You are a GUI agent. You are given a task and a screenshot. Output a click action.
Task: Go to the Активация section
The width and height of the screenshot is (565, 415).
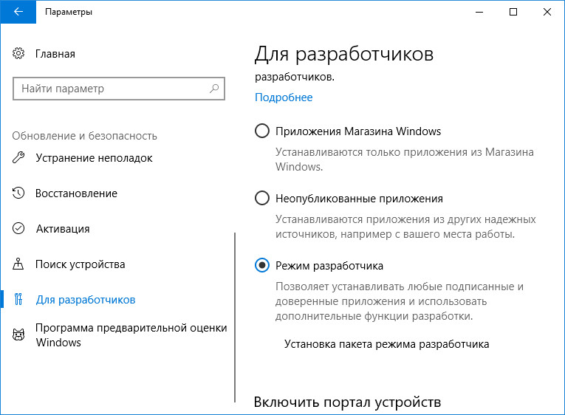point(63,229)
